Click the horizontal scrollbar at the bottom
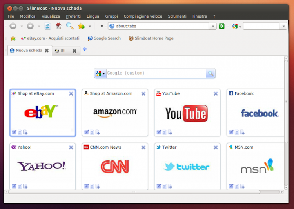294x209 pixels. pos(134,192)
